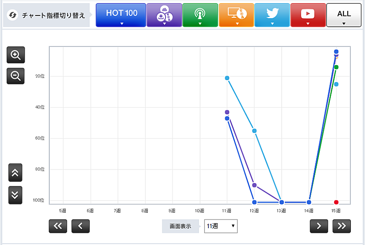
Task: Select the ALL metrics tab
Action: 344,15
